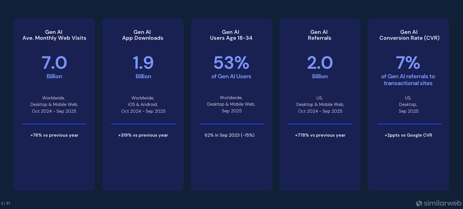463x209 pixels.
Task: Click the +2ppts vs Google CVR text
Action: 408,135
